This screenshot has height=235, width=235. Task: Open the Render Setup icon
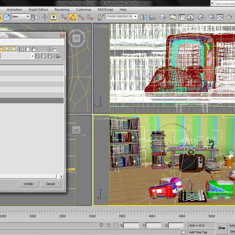[211, 18]
